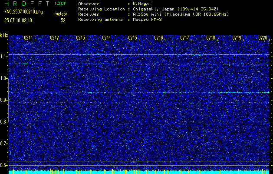
Task: Click the 0.9 kHz axis label
Action: [x=3, y=100]
